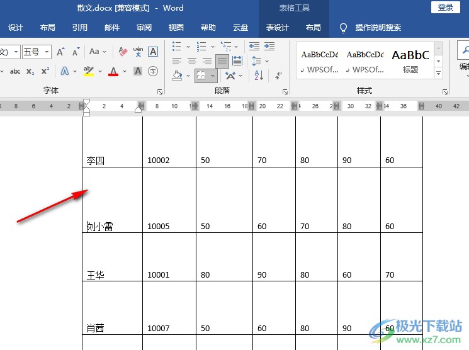Click cell containing 10002

pos(169,142)
